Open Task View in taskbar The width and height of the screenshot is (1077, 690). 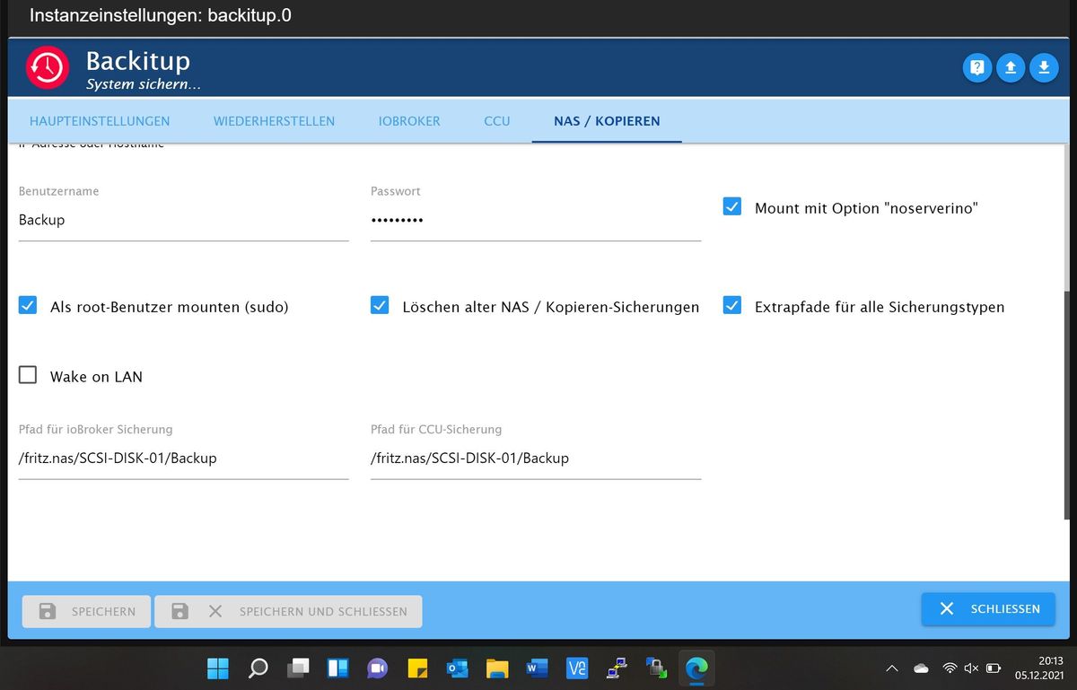tap(298, 668)
